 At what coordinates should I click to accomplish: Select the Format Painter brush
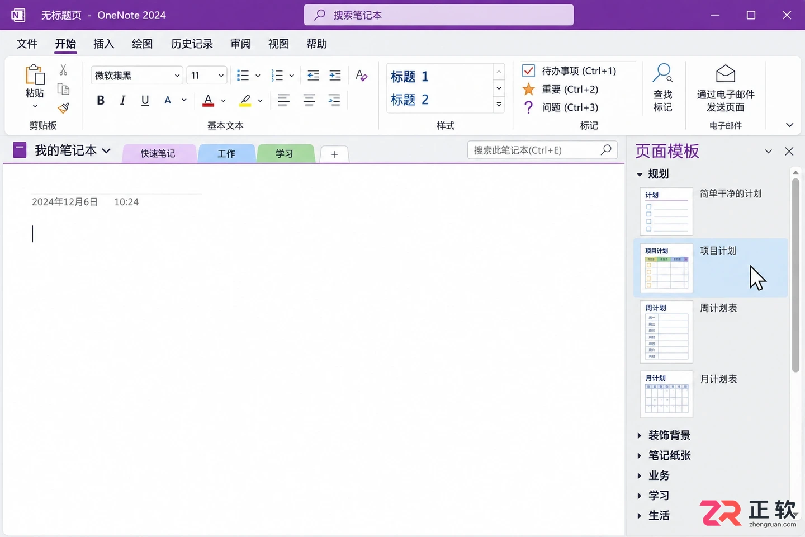63,107
